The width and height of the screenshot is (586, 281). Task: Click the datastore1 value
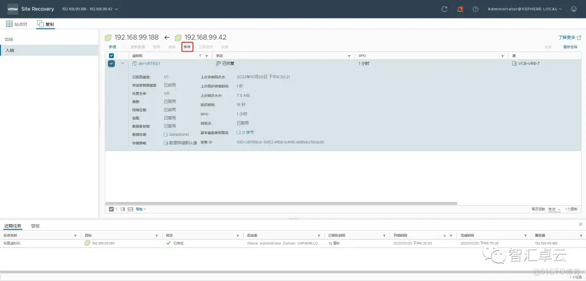[180, 134]
